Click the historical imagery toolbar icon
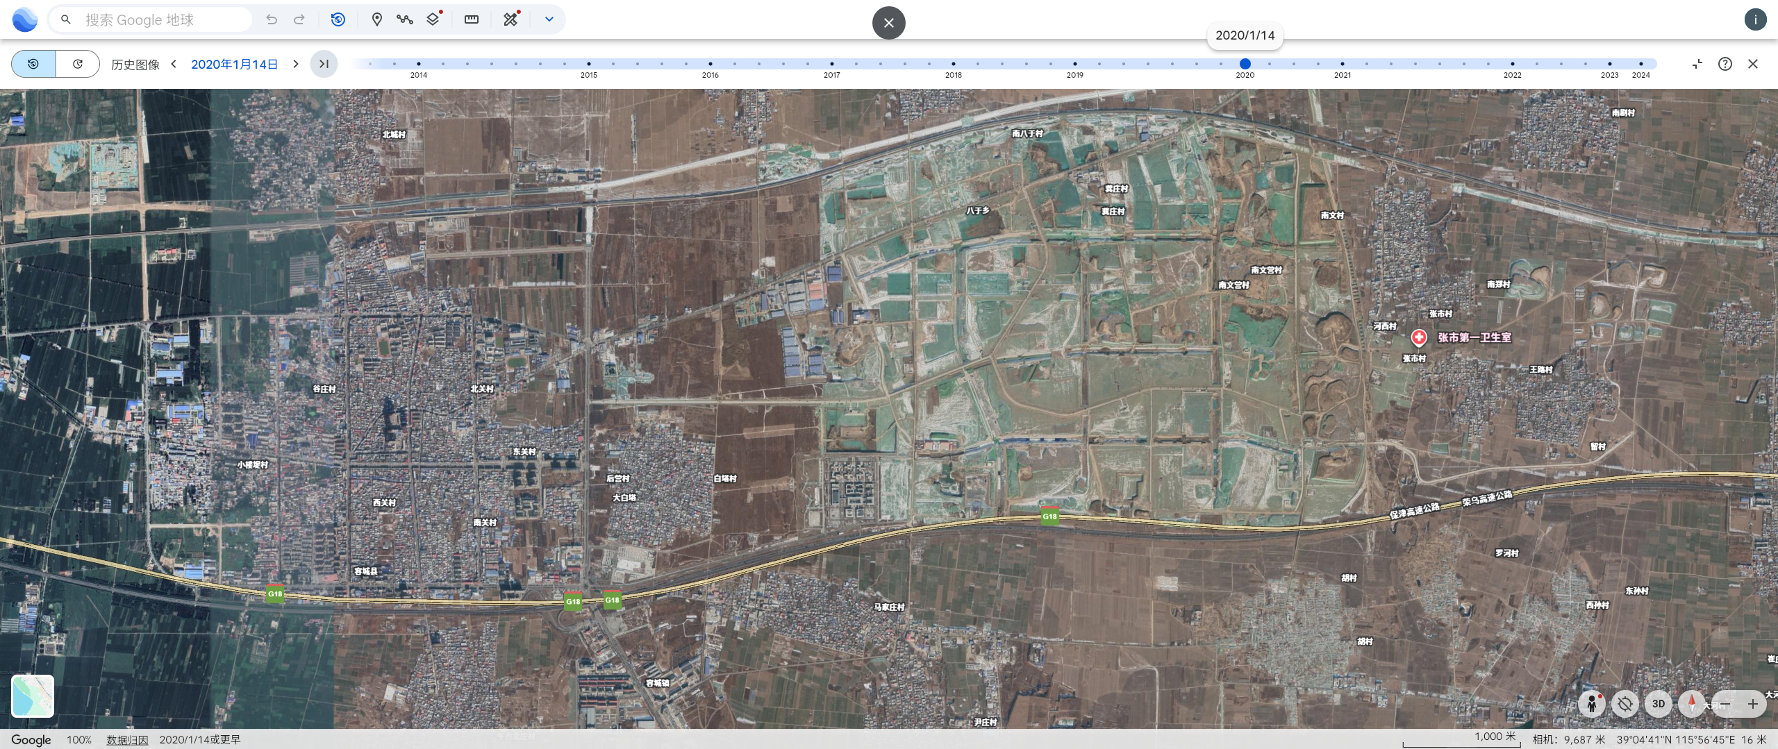Image resolution: width=1778 pixels, height=749 pixels. (338, 19)
